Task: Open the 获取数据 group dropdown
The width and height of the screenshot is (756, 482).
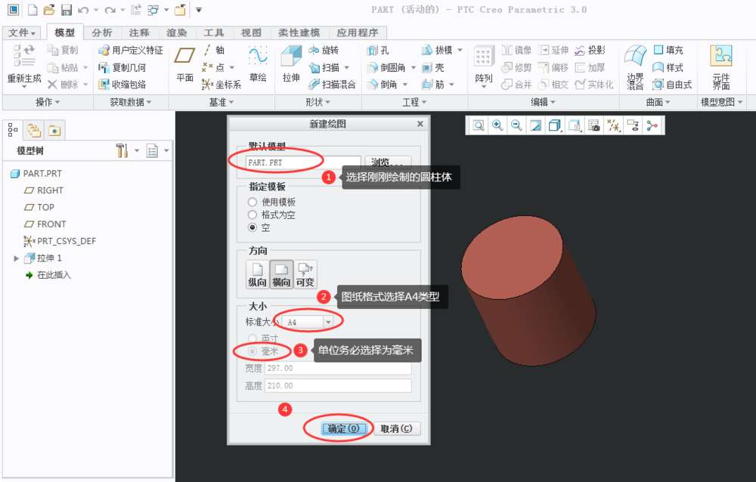Action: (131, 102)
